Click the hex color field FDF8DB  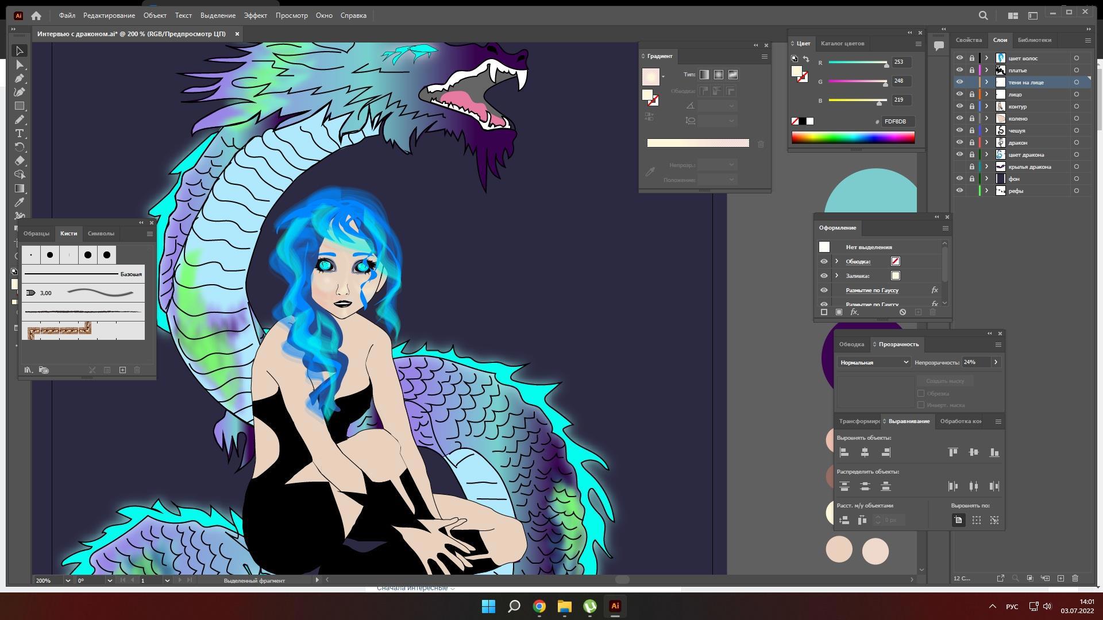897,122
